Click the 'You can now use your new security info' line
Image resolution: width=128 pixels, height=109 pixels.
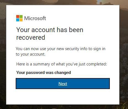coord(61,49)
